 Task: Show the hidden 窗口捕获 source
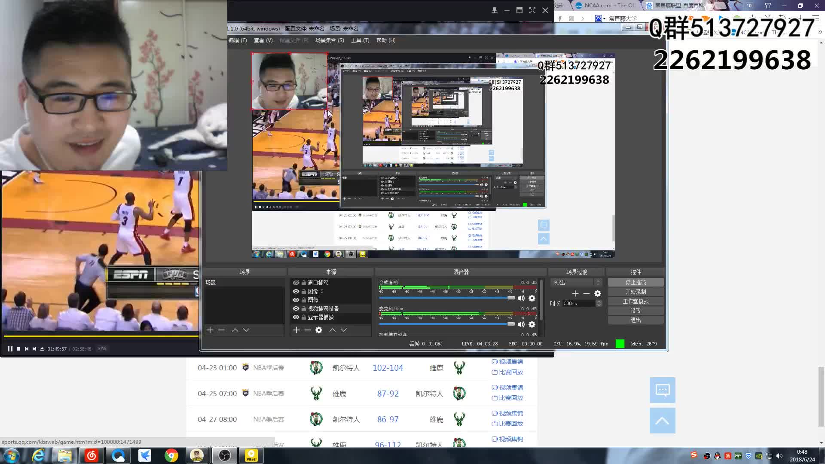coord(296,283)
